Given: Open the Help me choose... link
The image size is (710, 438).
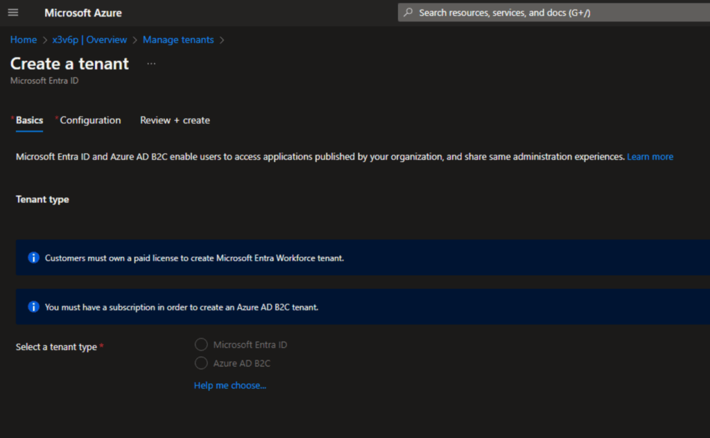Looking at the screenshot, I should tap(230, 385).
